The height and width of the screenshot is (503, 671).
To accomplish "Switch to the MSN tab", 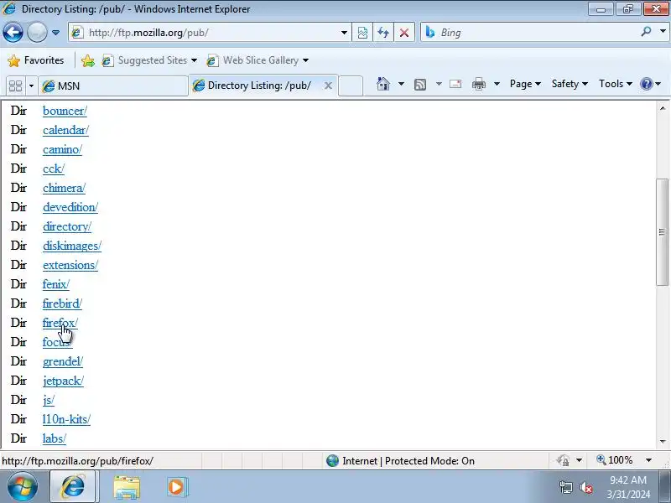I will click(112, 86).
